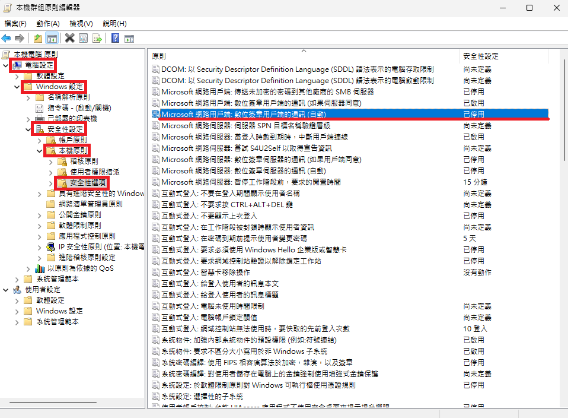Open the 檔案(F) menu
The image size is (568, 418).
tap(15, 24)
